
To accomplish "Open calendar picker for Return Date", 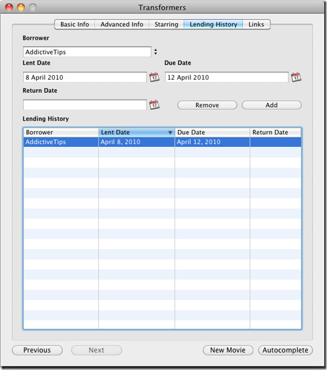I will (154, 105).
